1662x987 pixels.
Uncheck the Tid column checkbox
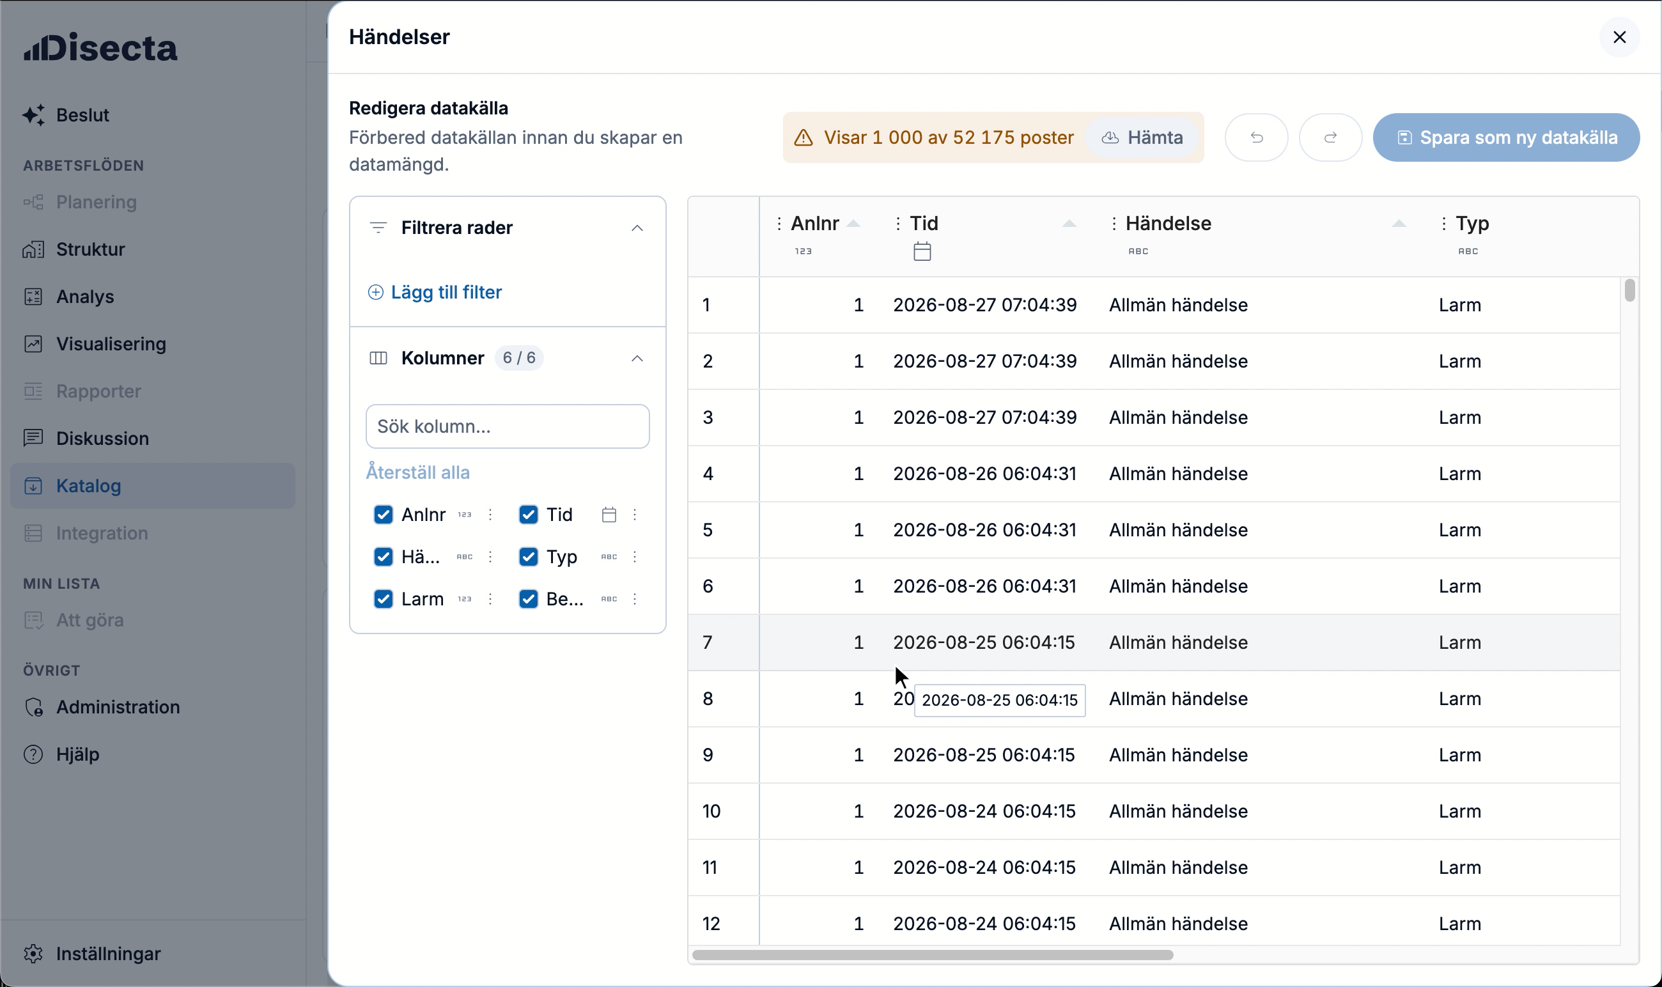(528, 515)
